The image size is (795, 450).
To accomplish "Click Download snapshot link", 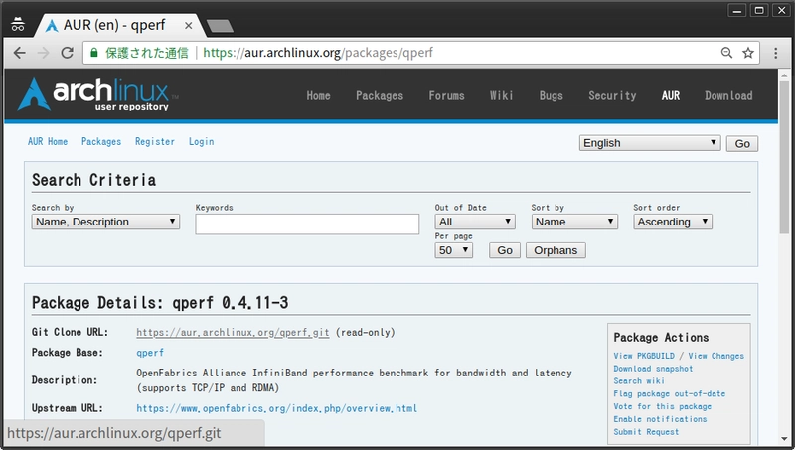I will [x=653, y=369].
